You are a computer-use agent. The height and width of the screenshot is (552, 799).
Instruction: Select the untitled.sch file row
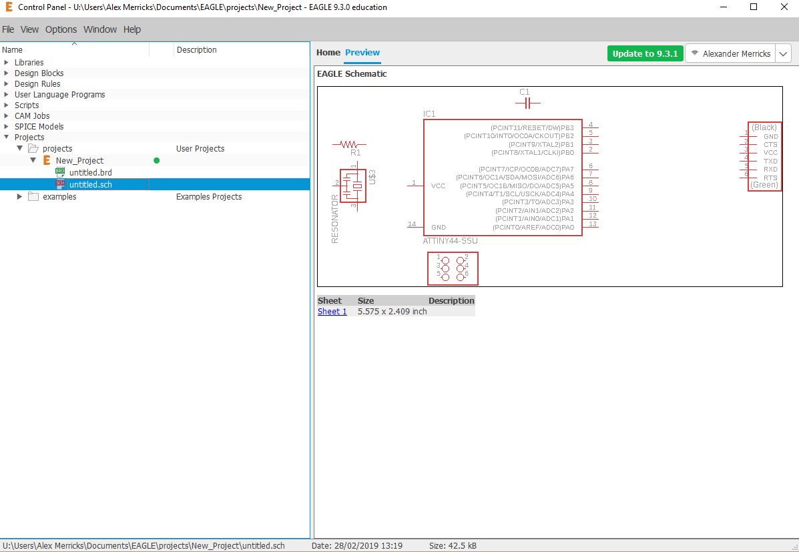click(154, 184)
